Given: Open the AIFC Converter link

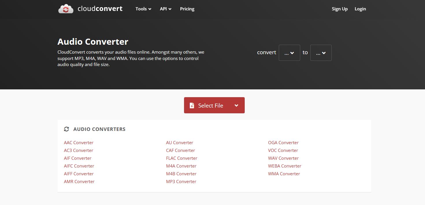Looking at the screenshot, I should point(79,166).
